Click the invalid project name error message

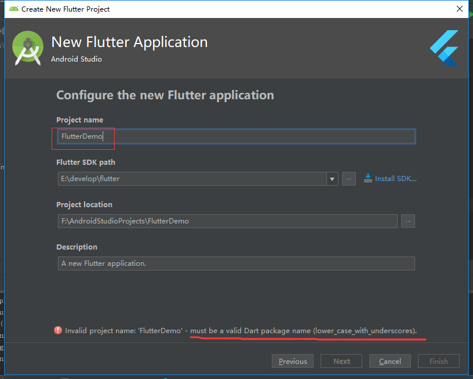point(241,331)
